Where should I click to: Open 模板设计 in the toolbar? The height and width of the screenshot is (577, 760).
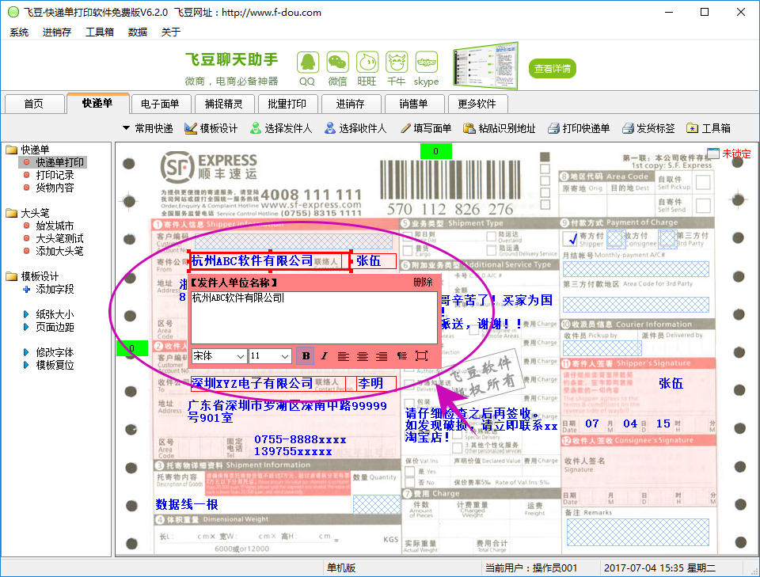(211, 128)
